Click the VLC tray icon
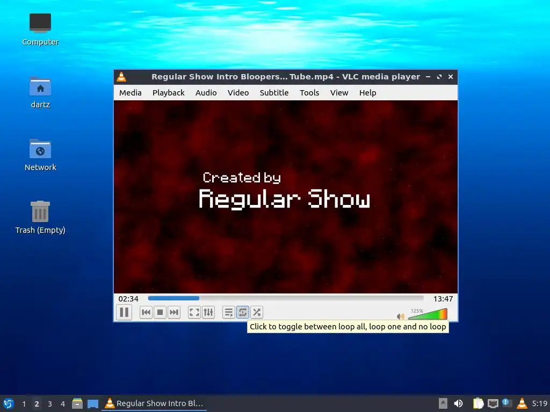The width and height of the screenshot is (550, 412). pyautogui.click(x=522, y=403)
